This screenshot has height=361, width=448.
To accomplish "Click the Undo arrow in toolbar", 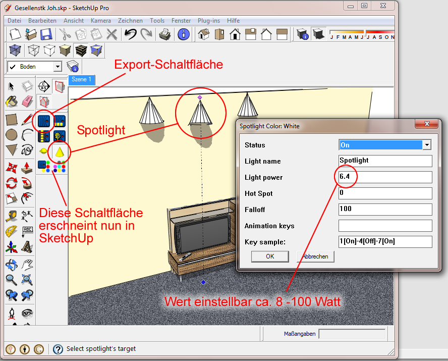I will click(x=130, y=34).
